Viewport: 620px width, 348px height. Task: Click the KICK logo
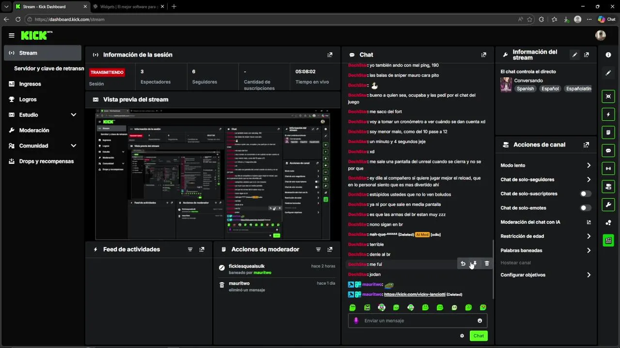35,35
